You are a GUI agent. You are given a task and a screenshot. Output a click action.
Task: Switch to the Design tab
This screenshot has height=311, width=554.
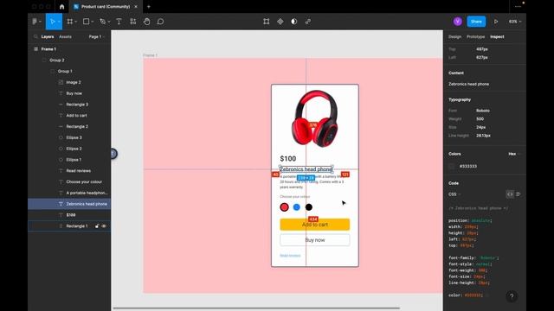(x=454, y=36)
